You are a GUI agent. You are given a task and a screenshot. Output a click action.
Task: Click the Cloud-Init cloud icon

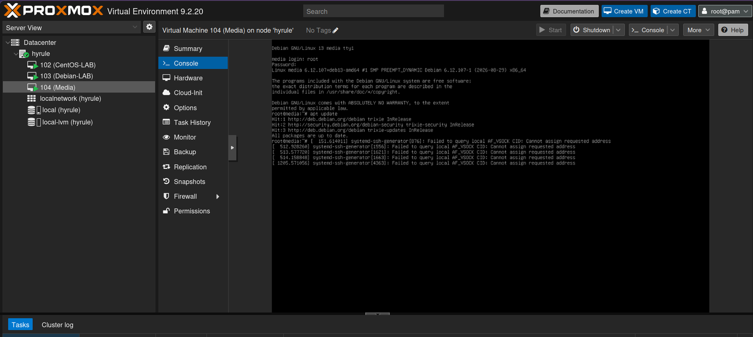point(166,93)
